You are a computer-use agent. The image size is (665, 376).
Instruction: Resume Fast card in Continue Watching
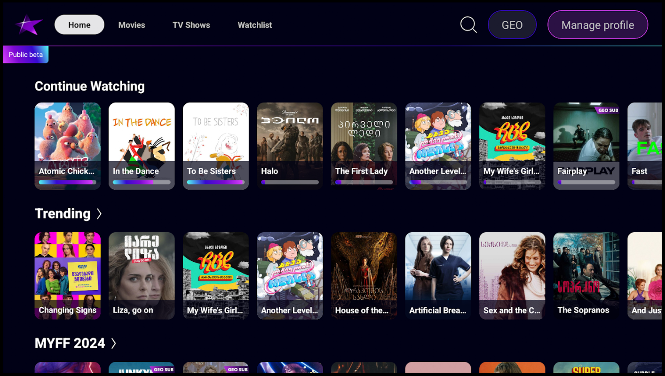click(645, 146)
